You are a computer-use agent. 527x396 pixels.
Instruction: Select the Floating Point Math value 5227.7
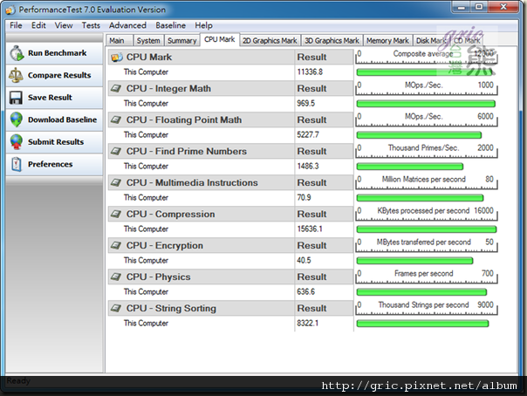point(308,134)
